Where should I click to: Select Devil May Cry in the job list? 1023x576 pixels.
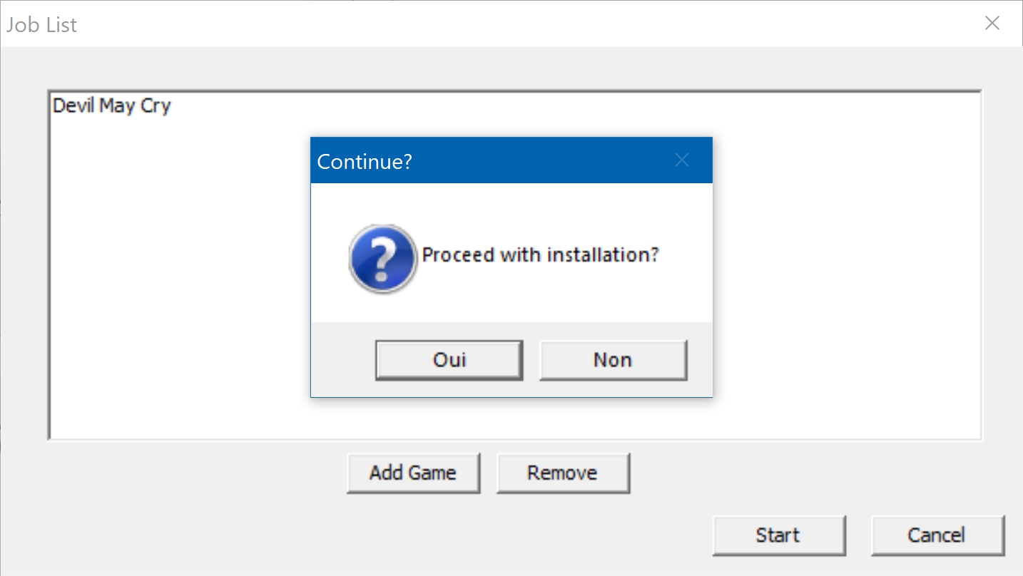click(112, 106)
